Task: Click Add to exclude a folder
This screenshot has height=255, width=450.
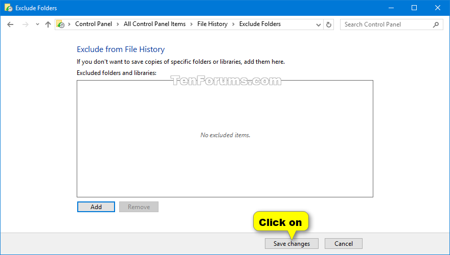Action: pos(96,207)
